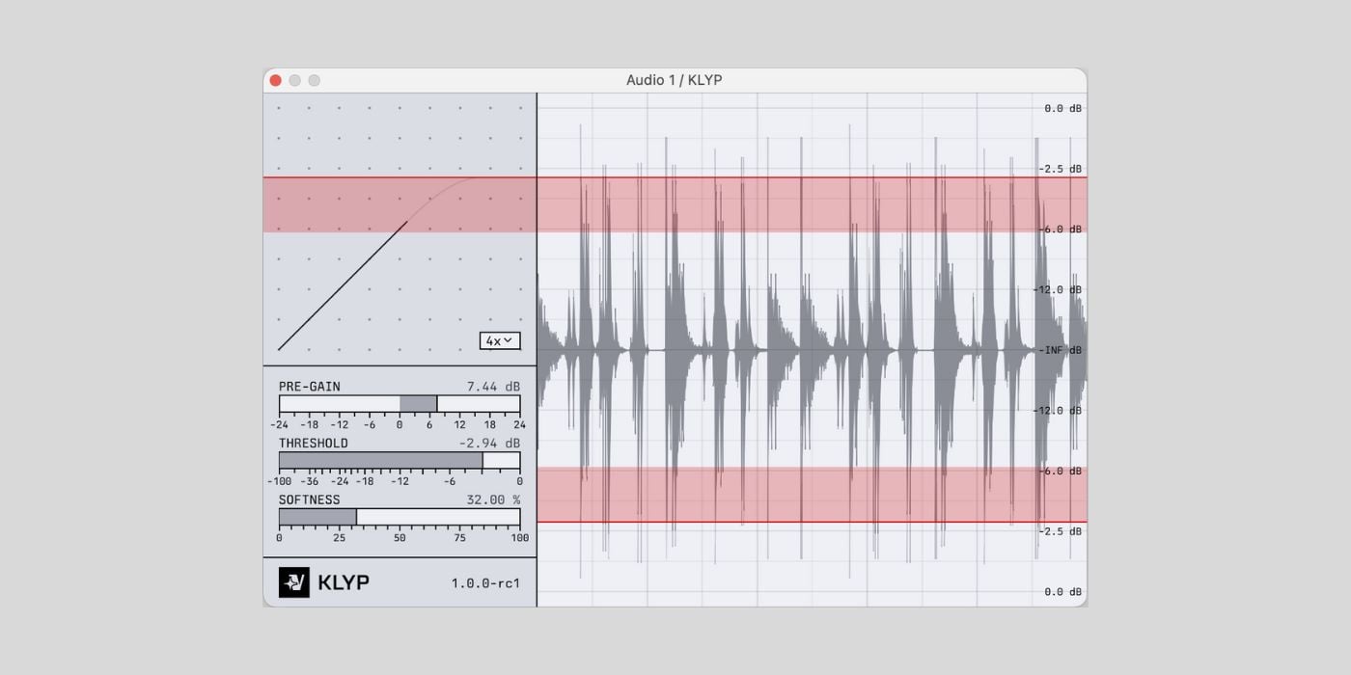Click the lower red clipping band
The height and width of the screenshot is (675, 1351).
tap(811, 497)
